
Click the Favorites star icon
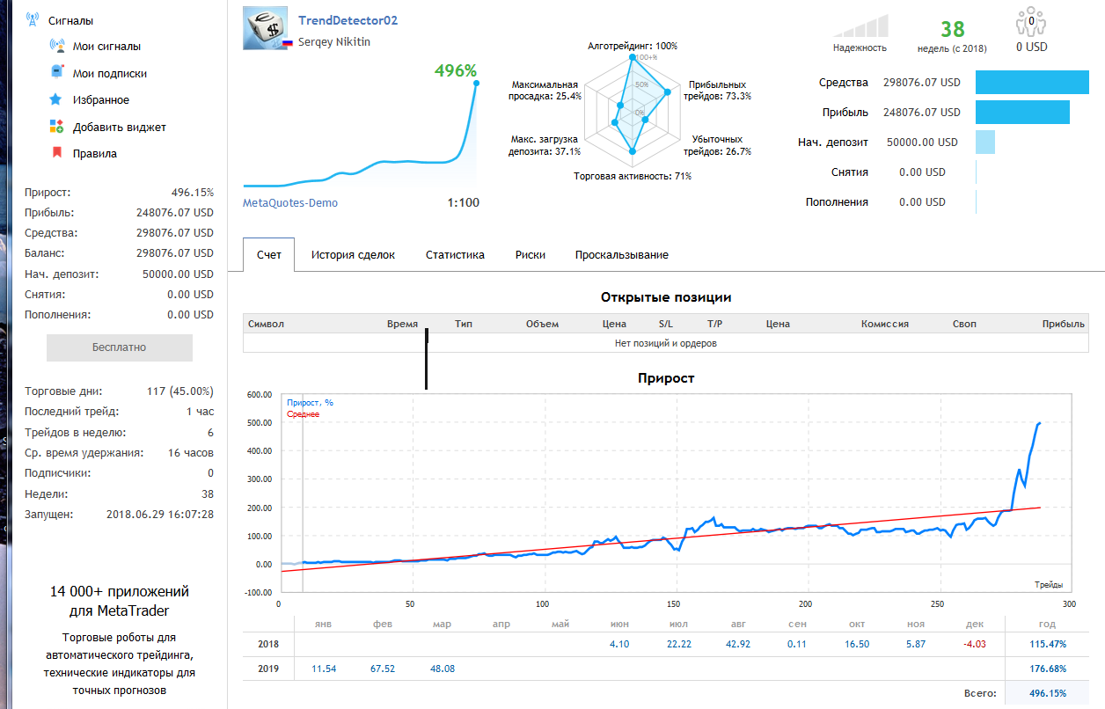[x=56, y=99]
